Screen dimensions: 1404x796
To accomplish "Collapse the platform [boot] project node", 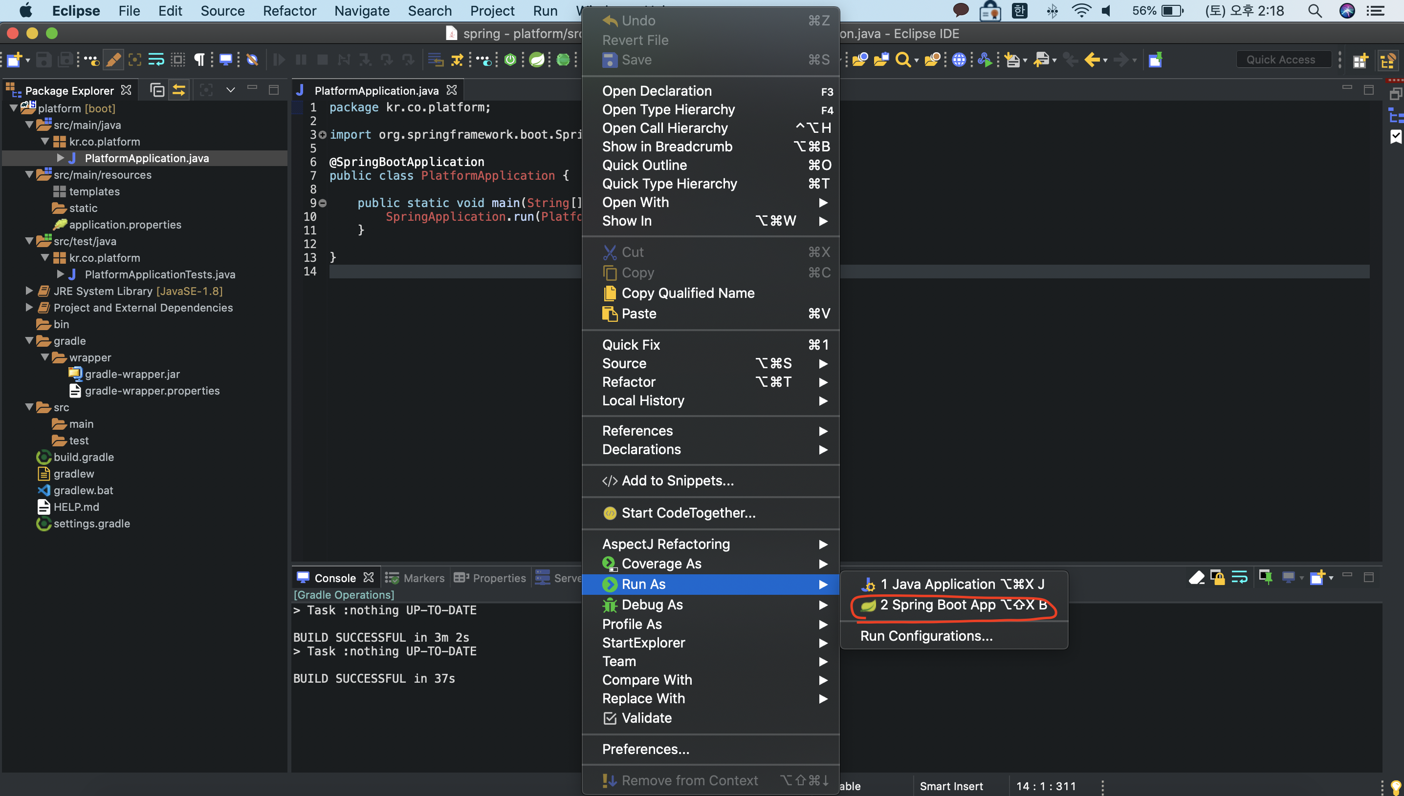I will click(13, 108).
